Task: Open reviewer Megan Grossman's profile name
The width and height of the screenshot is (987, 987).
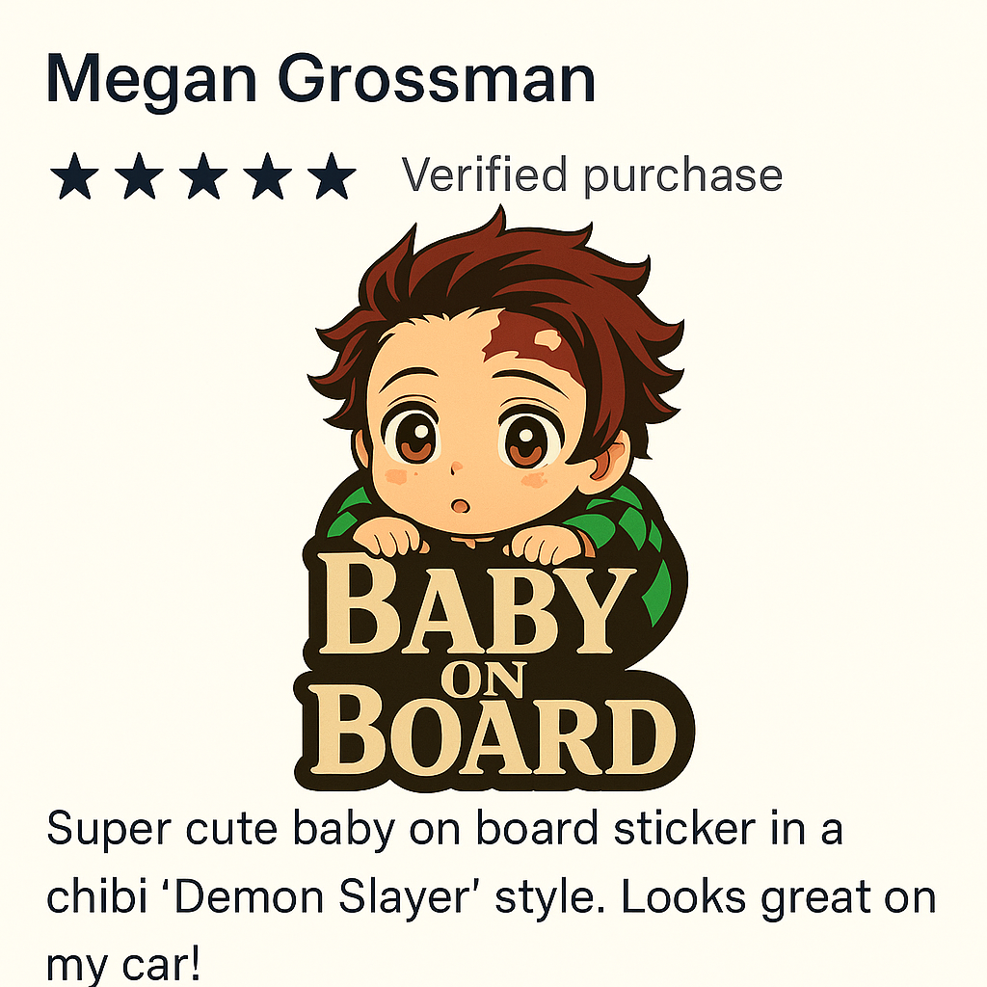Action: click(320, 80)
